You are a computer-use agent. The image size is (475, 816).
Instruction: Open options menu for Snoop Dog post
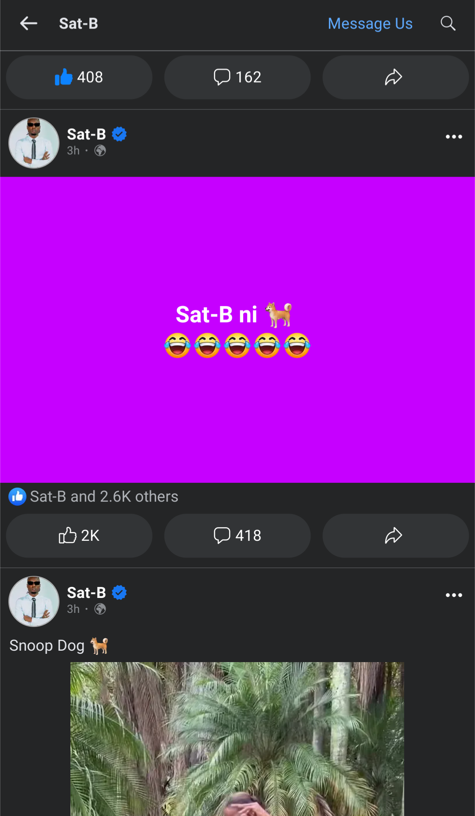click(x=453, y=595)
